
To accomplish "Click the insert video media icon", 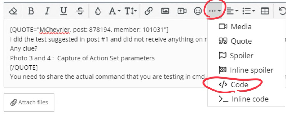I will click(182, 11).
